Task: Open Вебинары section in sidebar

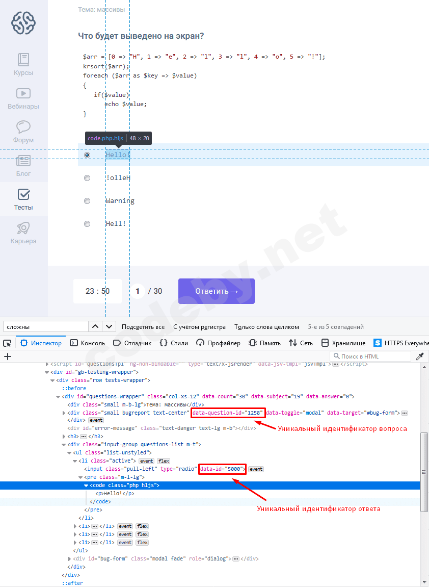Action: click(23, 98)
